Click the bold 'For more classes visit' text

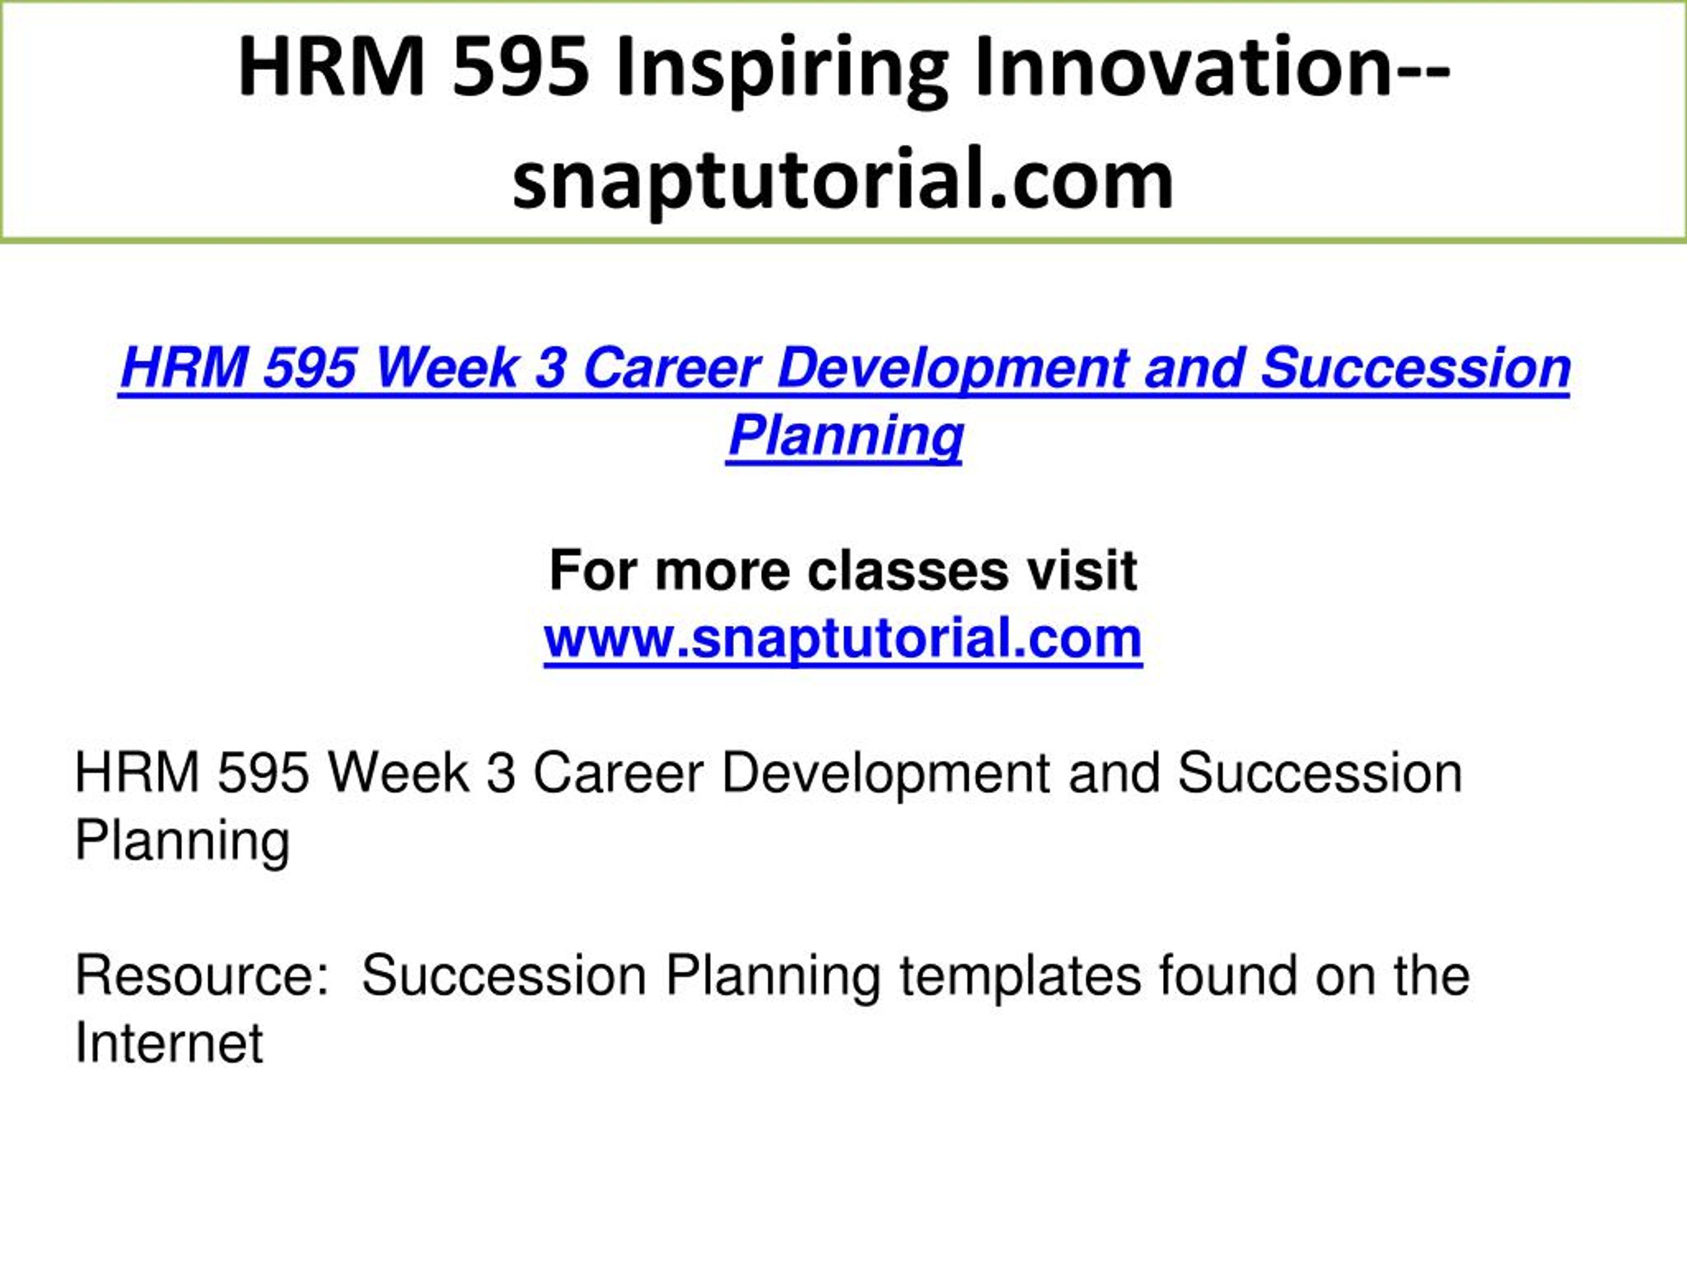(843, 571)
